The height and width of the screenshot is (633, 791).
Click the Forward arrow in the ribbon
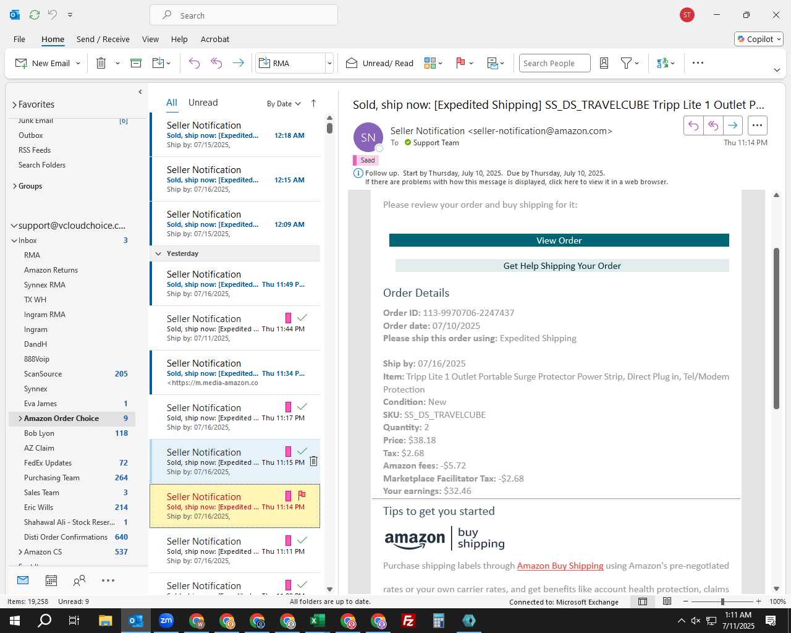point(238,63)
